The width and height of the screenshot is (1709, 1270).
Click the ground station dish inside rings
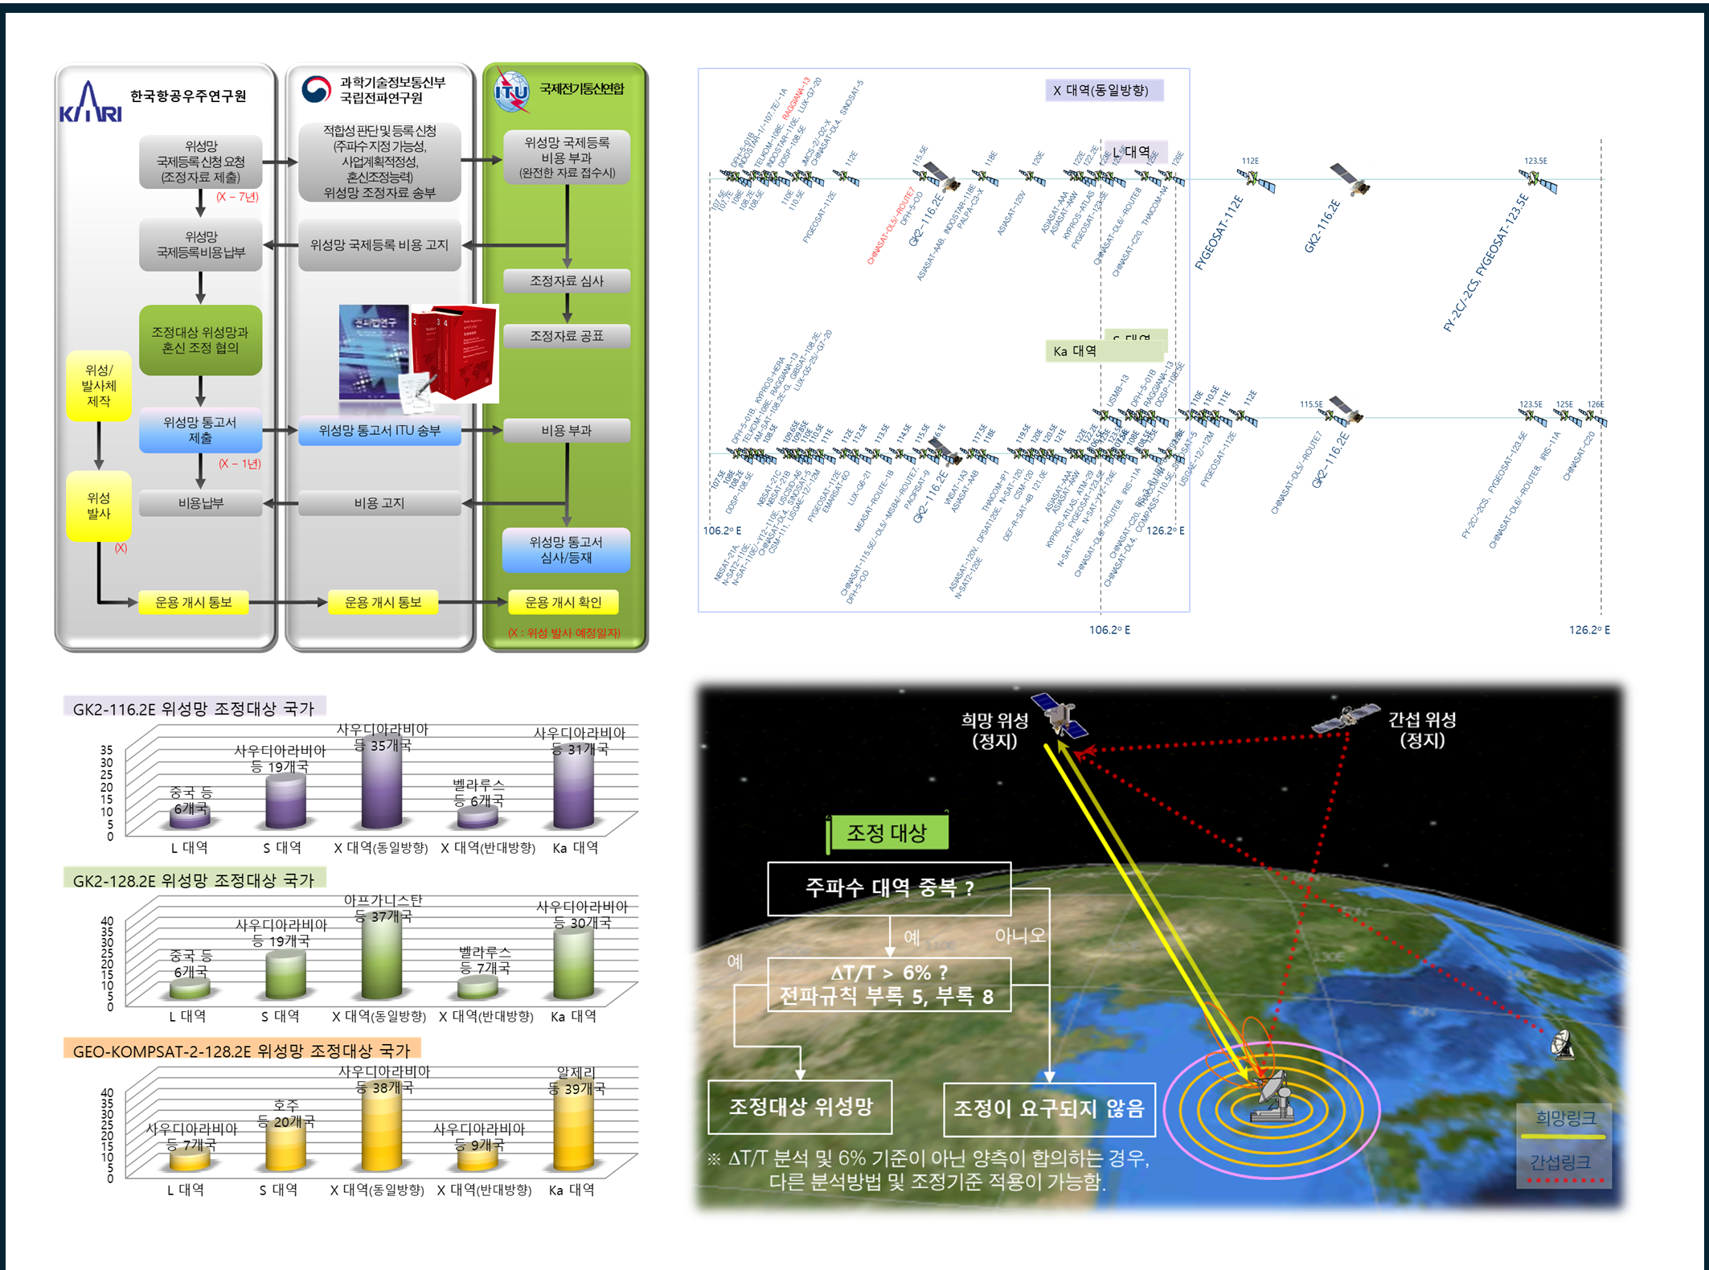tap(1273, 1097)
